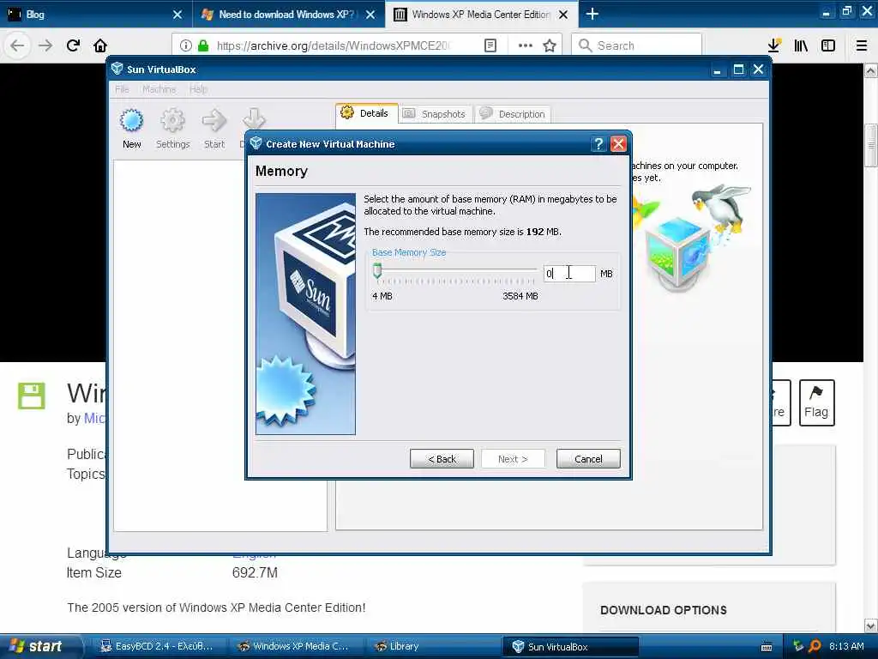Open the Description tab in VirtualBox

[513, 114]
